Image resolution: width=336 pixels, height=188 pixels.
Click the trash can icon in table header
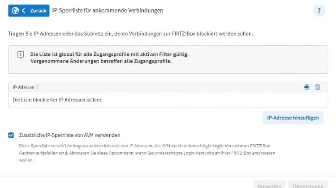pos(318,87)
